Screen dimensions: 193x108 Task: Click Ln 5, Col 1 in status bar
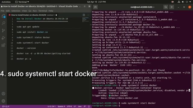point(52,106)
